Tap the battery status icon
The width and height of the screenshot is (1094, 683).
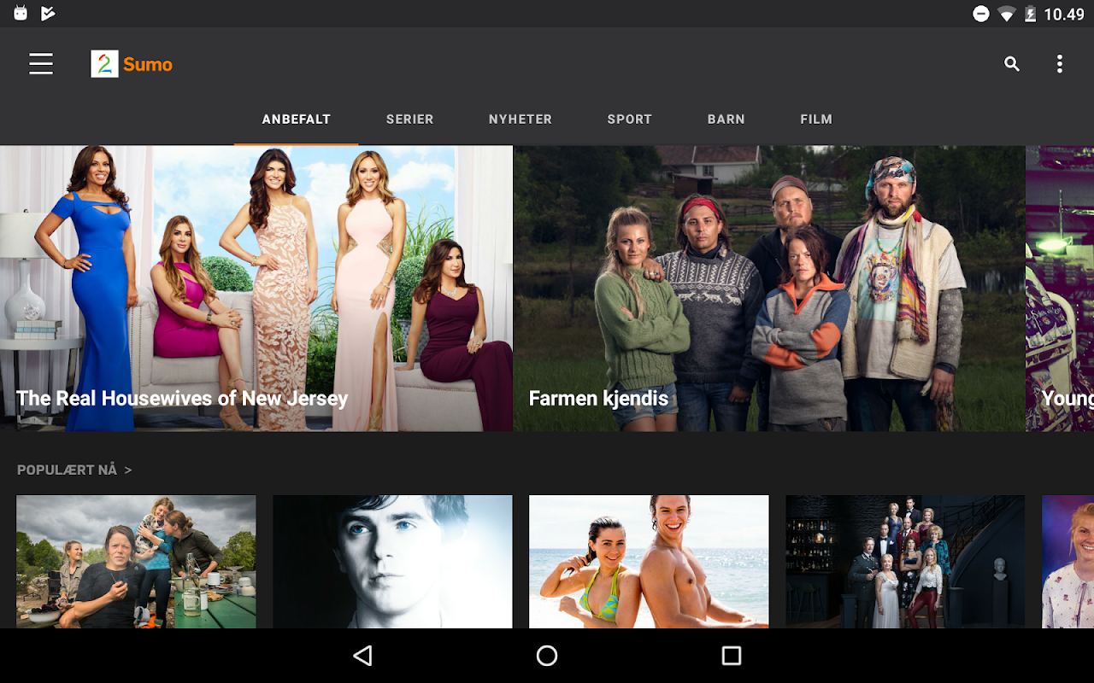(1030, 14)
